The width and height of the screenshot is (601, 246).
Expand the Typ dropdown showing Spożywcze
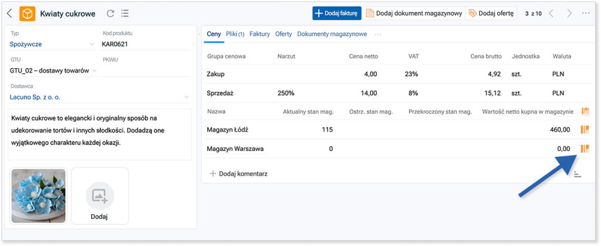92,44
